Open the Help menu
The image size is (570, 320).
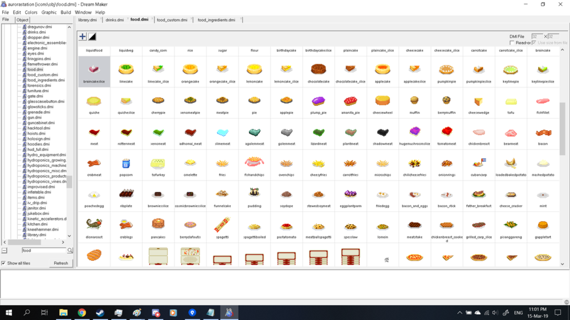pyautogui.click(x=100, y=13)
